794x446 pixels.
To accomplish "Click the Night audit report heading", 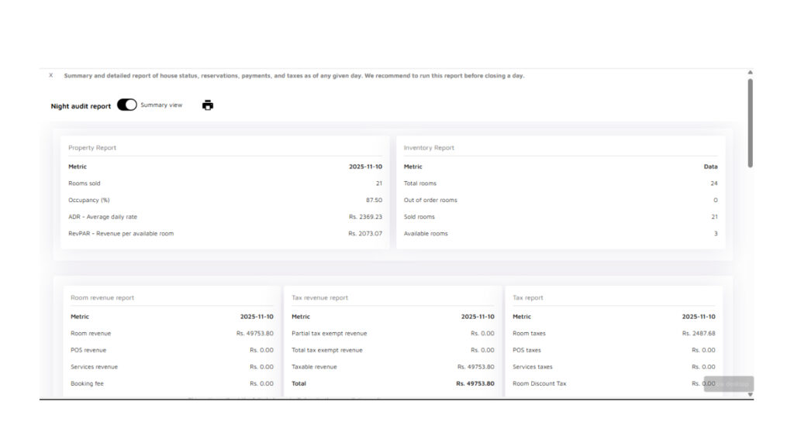I will pos(81,106).
